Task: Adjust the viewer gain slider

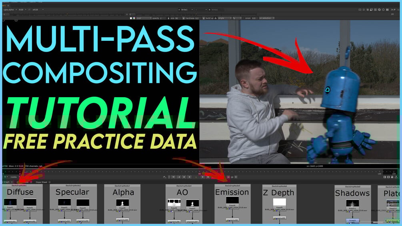Action: (x=68, y=14)
